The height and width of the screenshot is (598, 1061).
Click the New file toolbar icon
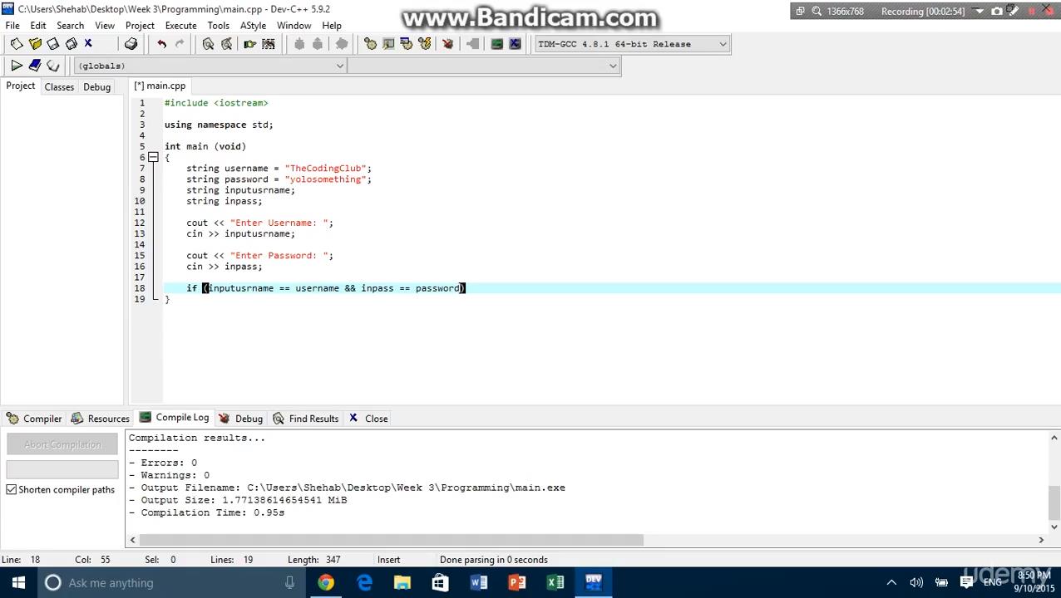pyautogui.click(x=17, y=44)
